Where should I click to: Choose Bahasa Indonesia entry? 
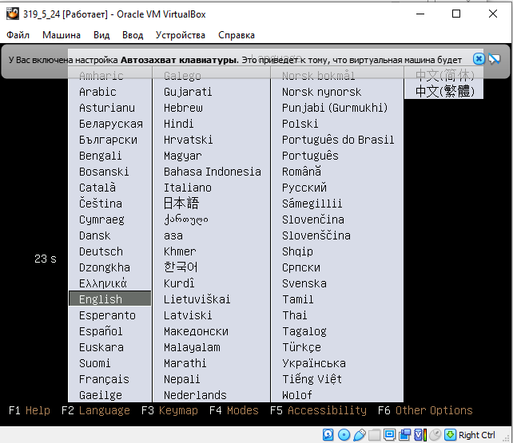coord(213,172)
